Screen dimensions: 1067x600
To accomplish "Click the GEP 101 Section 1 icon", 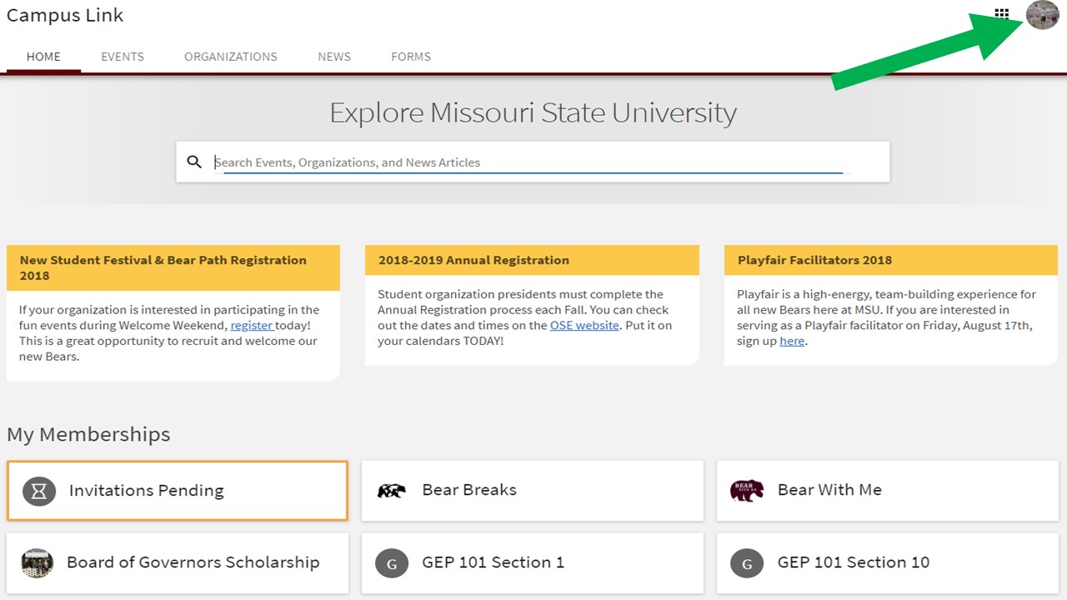I will coord(392,563).
